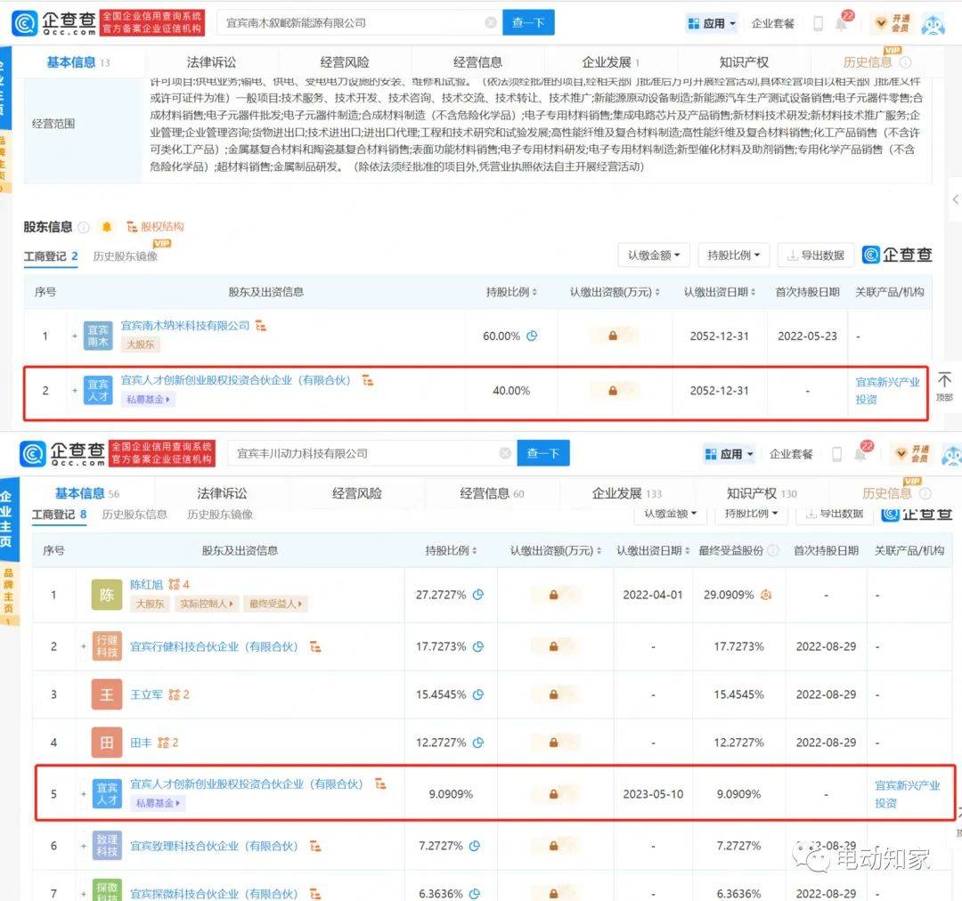The width and height of the screenshot is (962, 901).
Task: Open the 应用 dropdown on the 宜宾南木叙岷 header
Action: 712,23
